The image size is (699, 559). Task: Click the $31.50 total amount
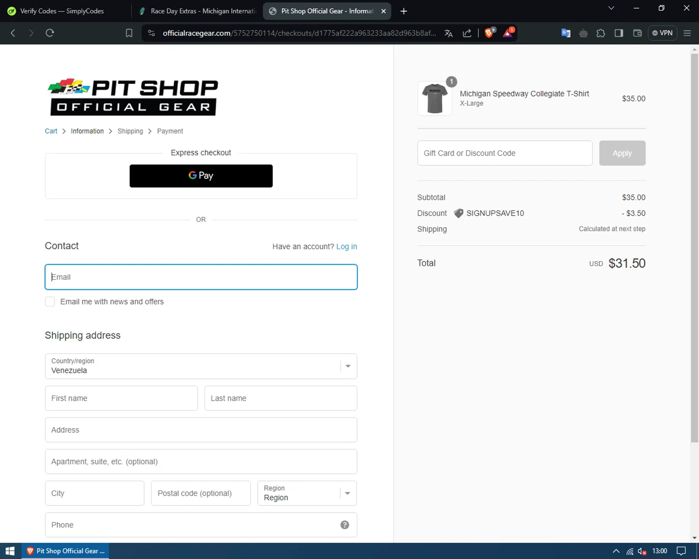point(627,263)
